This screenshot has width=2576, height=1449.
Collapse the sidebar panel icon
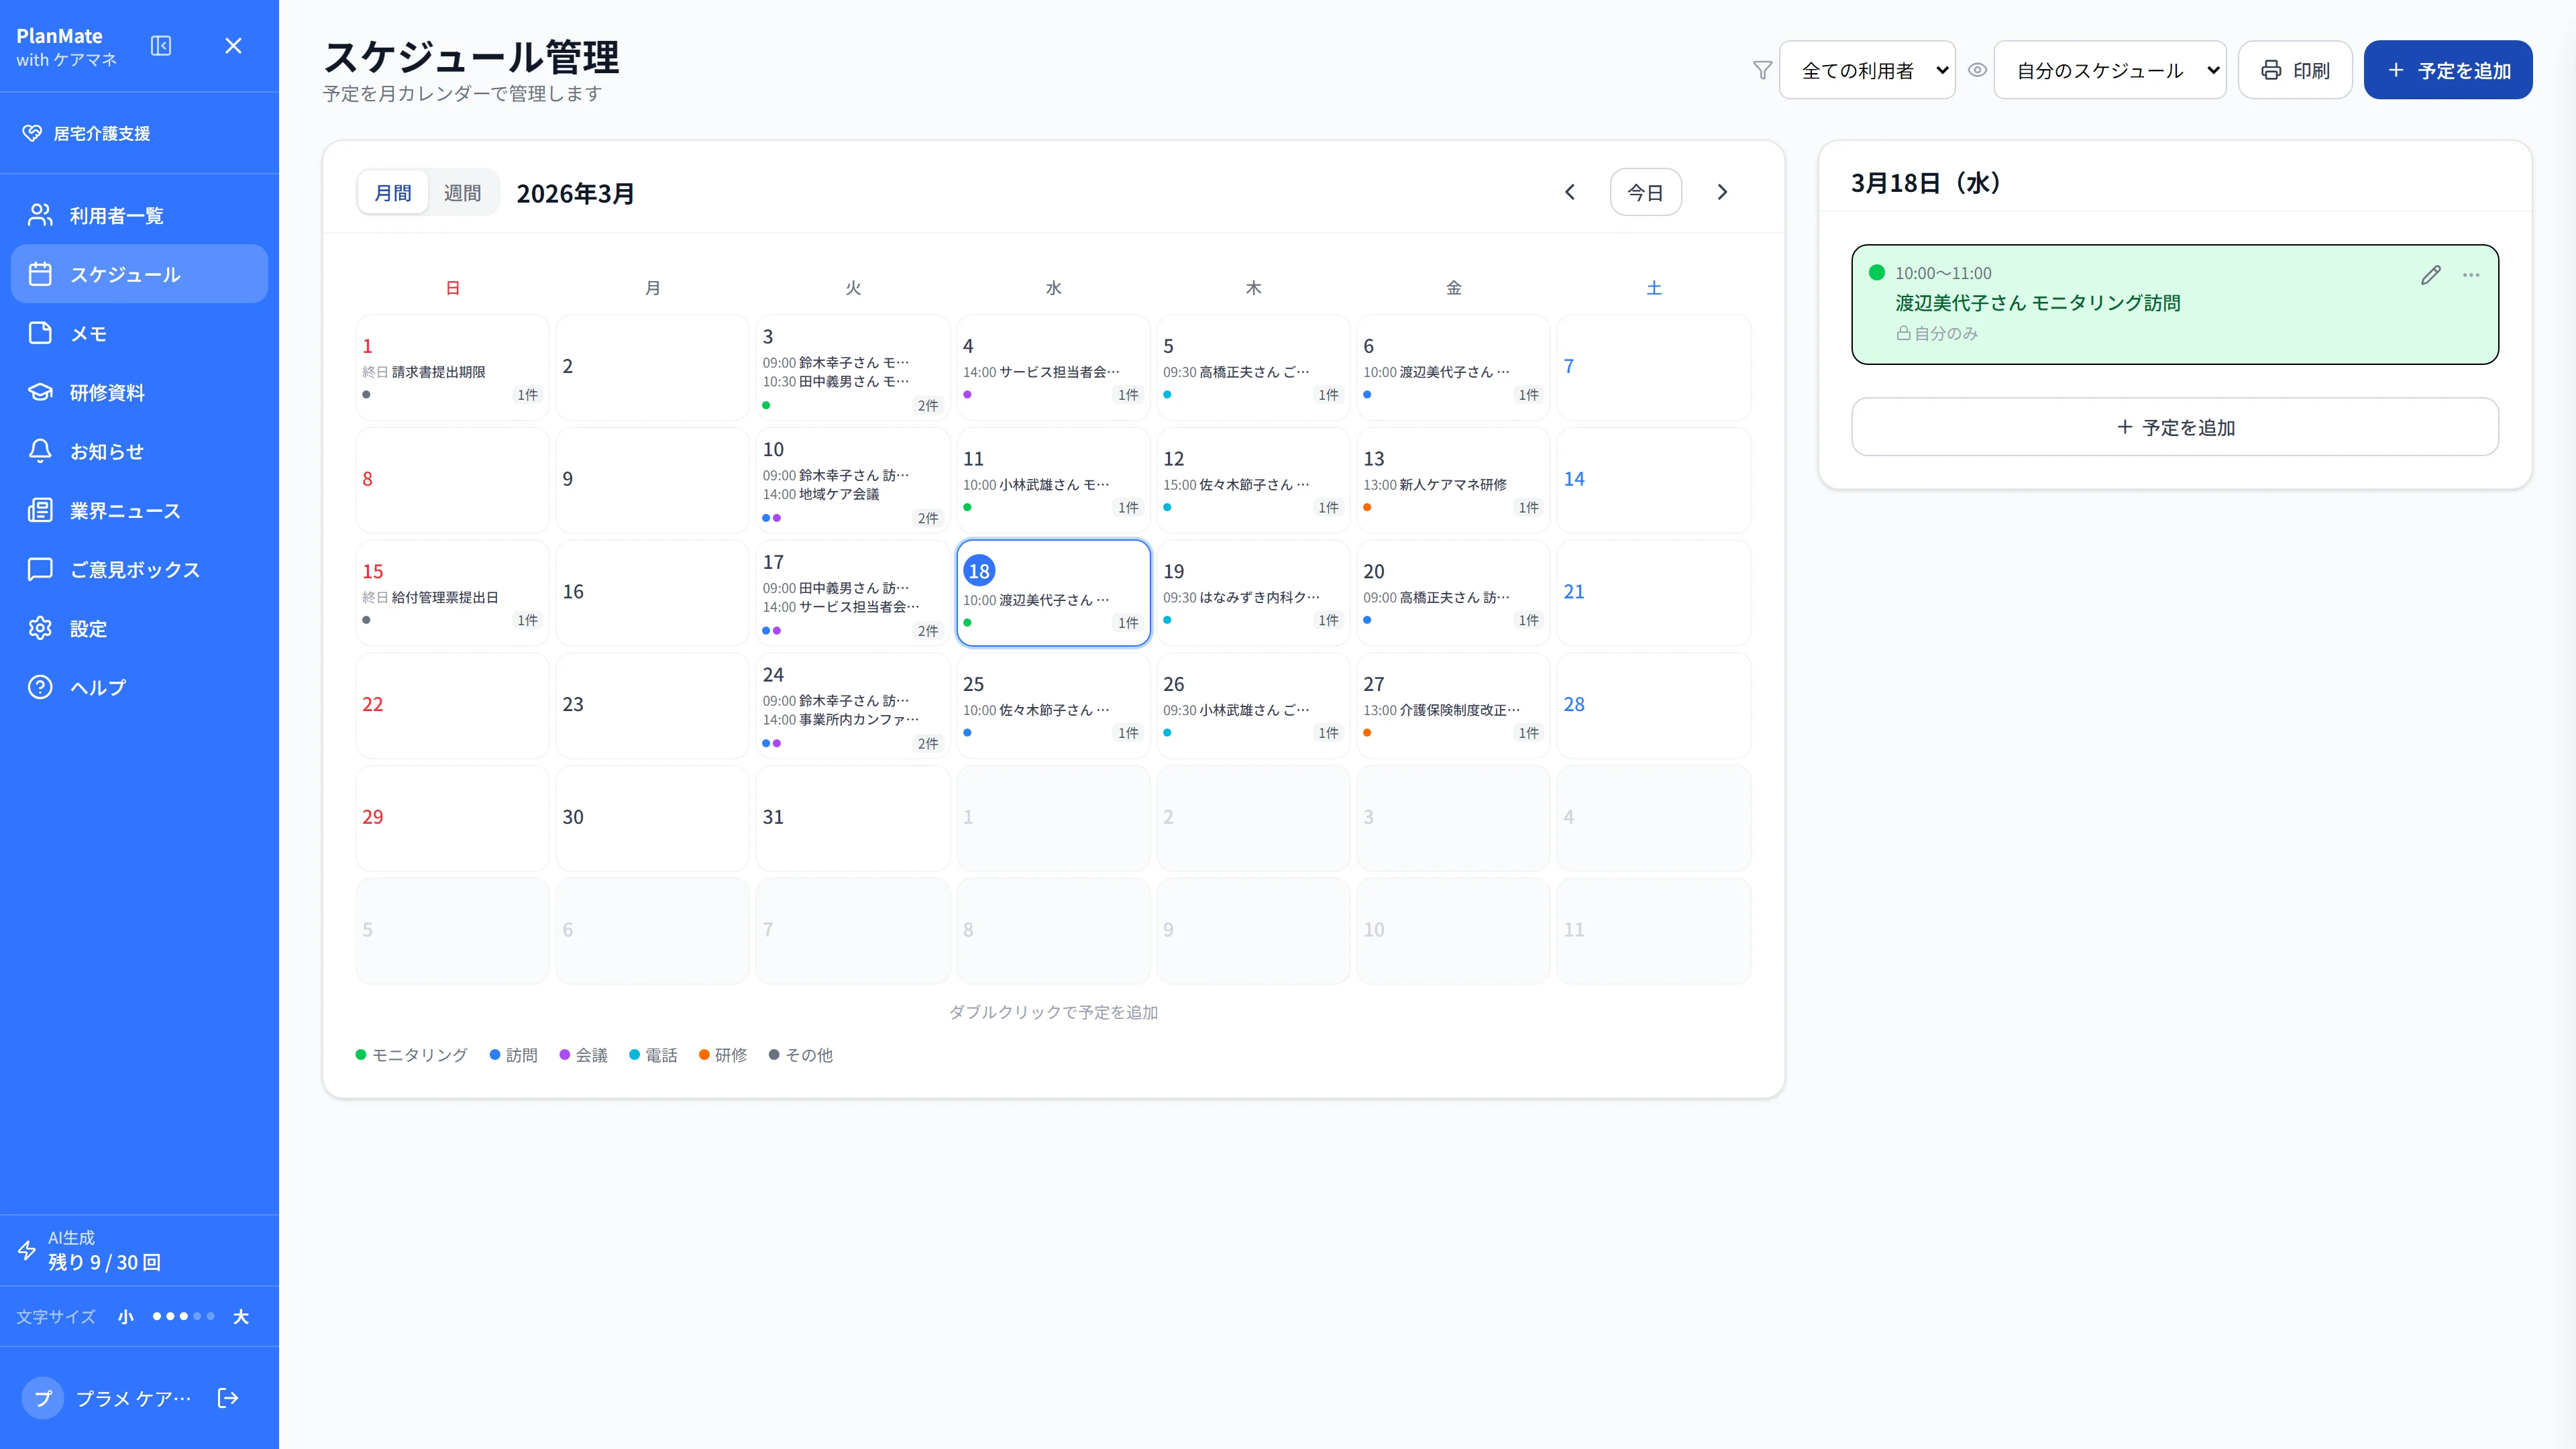(x=161, y=46)
